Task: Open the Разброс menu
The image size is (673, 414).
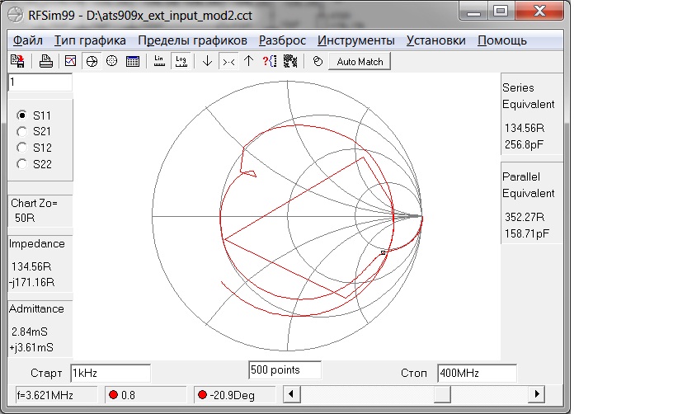Action: click(x=282, y=40)
